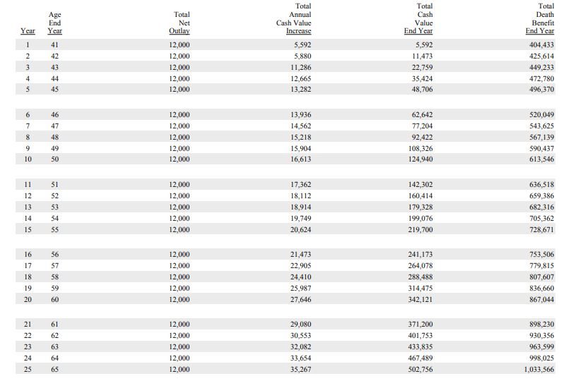Select the Age End Year column header
571x381 pixels.
tap(54, 23)
